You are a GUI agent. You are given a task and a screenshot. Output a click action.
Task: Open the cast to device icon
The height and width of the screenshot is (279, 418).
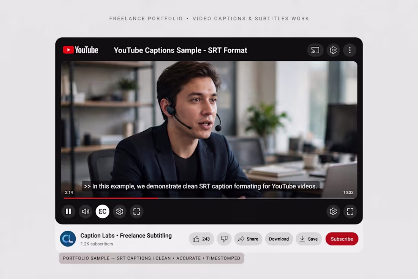315,50
